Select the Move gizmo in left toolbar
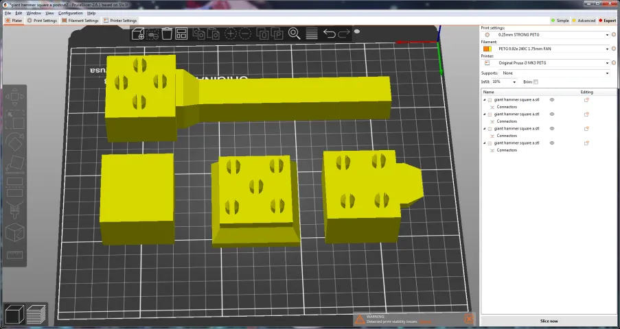Image resolution: width=620 pixels, height=329 pixels. tap(14, 97)
